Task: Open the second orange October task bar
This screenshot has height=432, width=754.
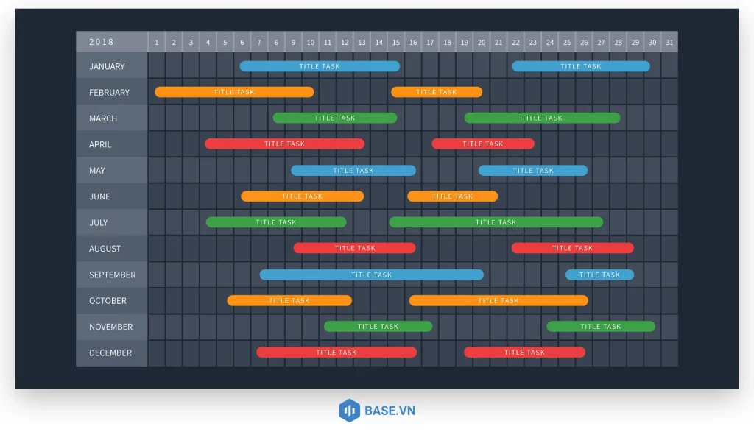Action: pos(498,300)
